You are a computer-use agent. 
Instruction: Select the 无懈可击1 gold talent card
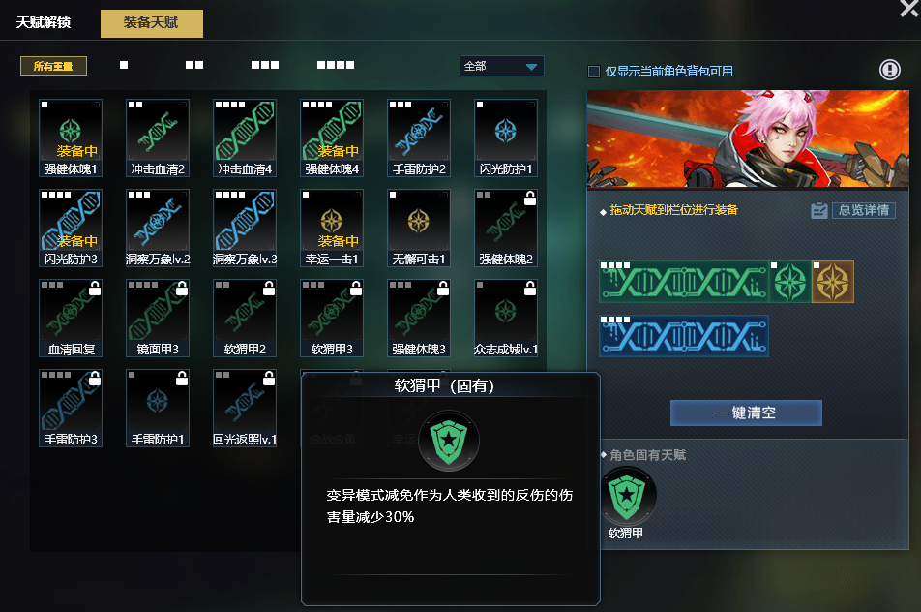point(419,228)
